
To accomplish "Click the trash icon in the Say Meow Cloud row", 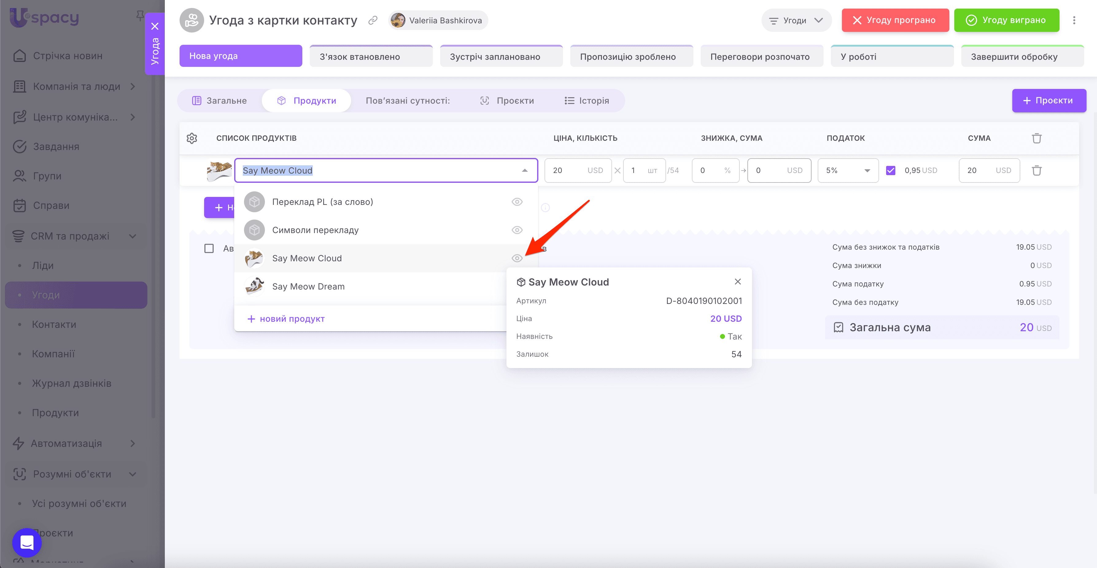I will (1037, 171).
